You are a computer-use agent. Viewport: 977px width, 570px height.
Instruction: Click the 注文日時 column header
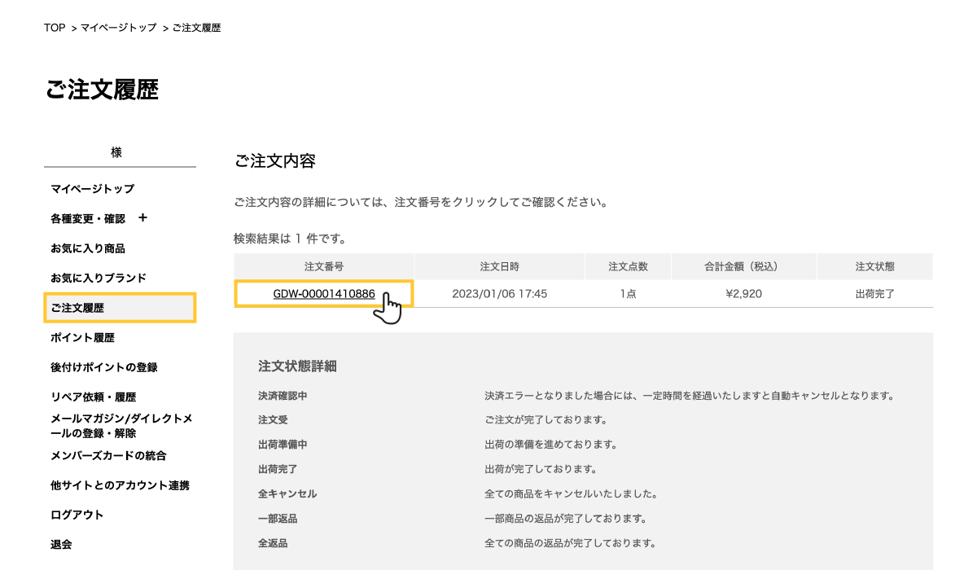click(x=499, y=266)
